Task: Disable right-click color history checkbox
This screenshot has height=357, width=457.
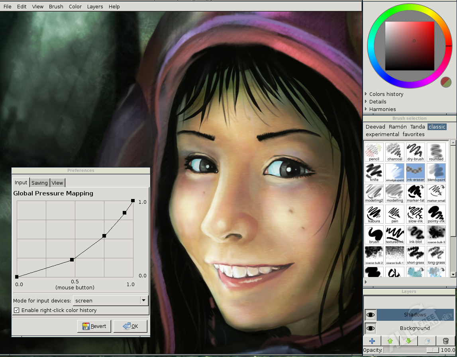Action: pyautogui.click(x=17, y=310)
